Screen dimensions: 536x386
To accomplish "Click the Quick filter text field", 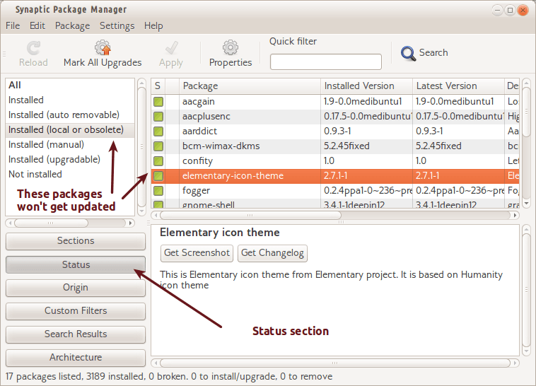I will pos(326,62).
